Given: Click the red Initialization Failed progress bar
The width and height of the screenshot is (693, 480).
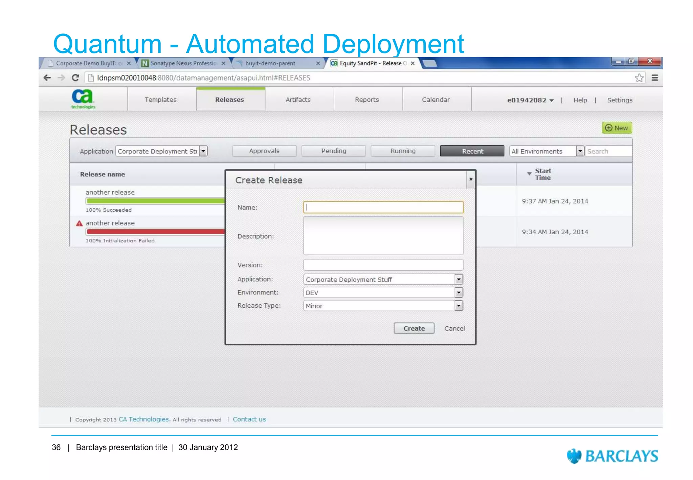Looking at the screenshot, I should coord(155,232).
